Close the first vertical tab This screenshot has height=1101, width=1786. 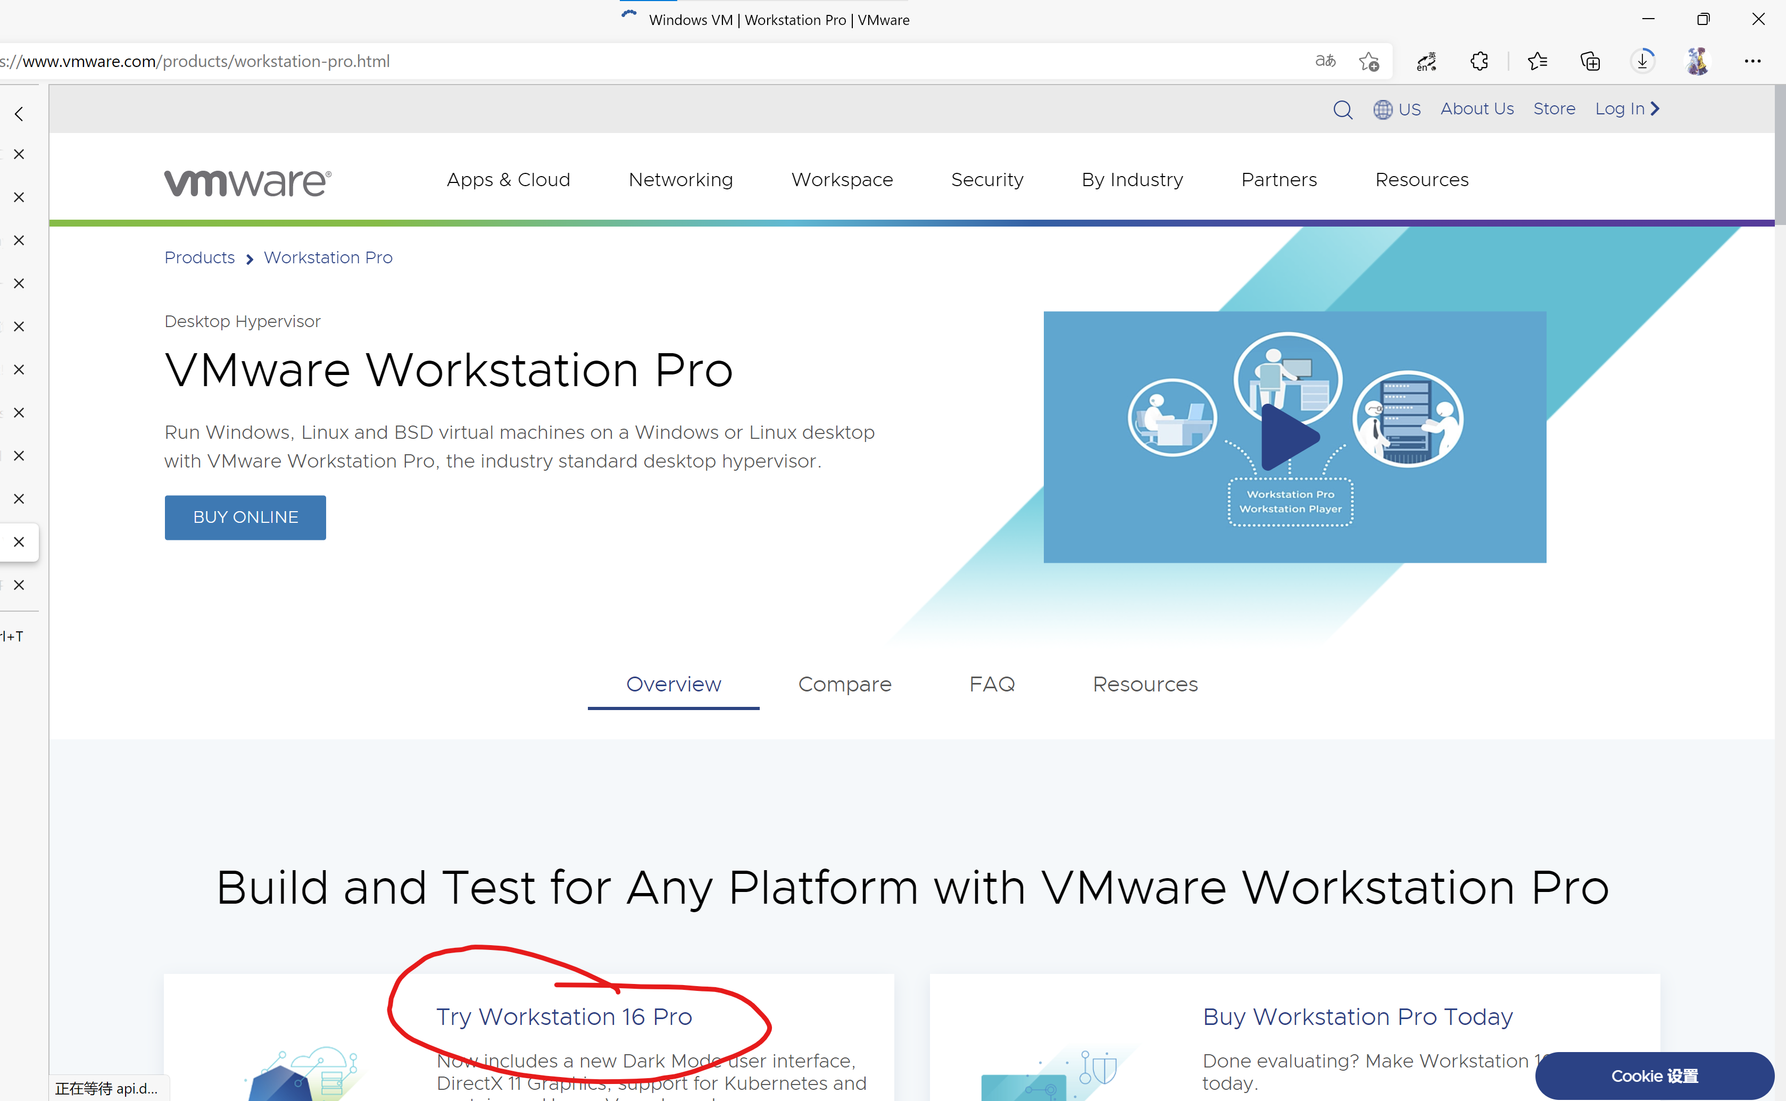click(19, 154)
